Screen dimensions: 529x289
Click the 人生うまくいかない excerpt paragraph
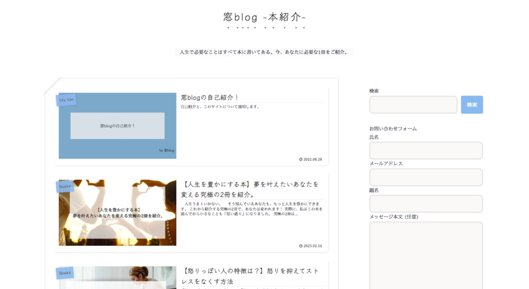pos(253,209)
